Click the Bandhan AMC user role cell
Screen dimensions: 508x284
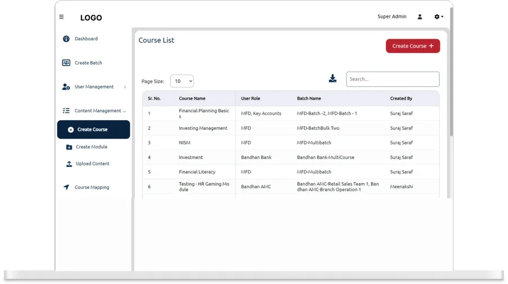coord(256,187)
